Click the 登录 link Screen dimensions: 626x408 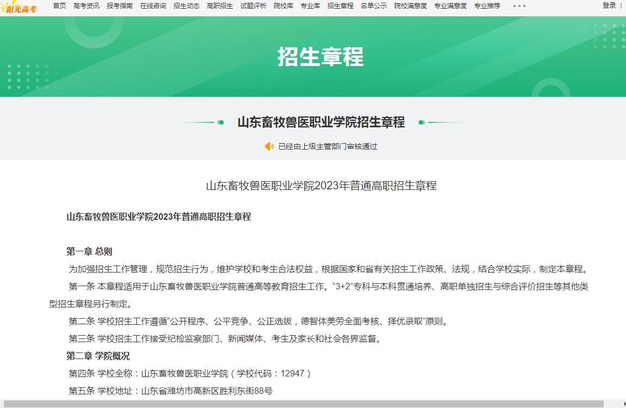[609, 5]
